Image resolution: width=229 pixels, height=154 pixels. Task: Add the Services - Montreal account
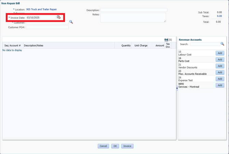tap(220, 85)
